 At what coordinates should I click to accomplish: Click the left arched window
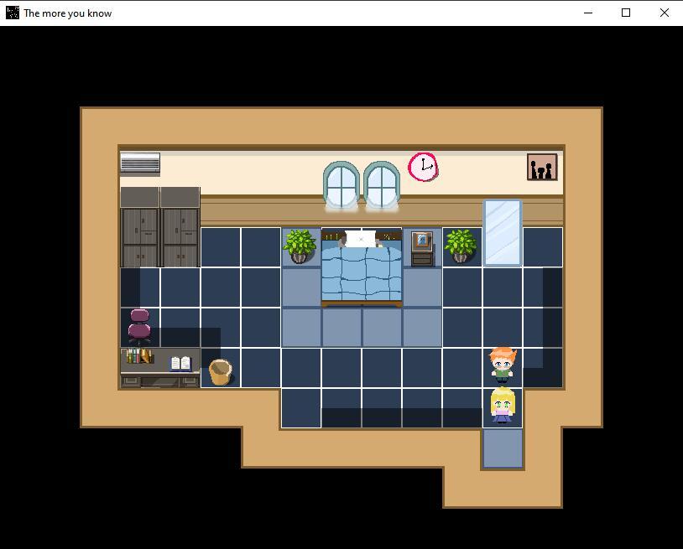click(x=341, y=185)
